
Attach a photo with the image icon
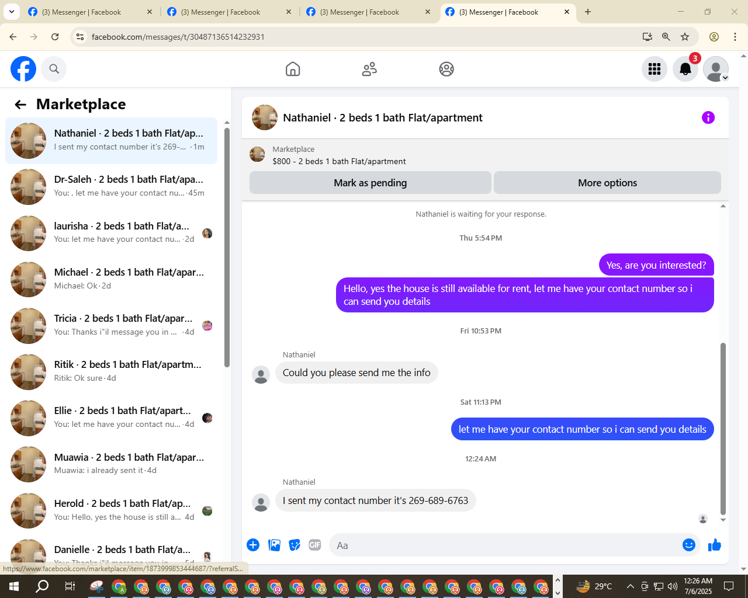(274, 545)
